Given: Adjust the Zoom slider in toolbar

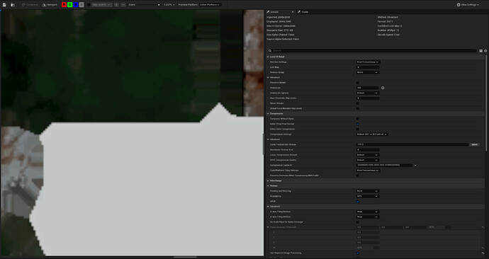Looking at the screenshot, I should tap(148, 5).
